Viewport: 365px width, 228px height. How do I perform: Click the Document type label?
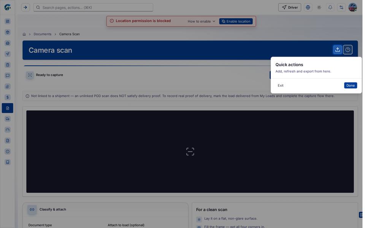pyautogui.click(x=40, y=225)
